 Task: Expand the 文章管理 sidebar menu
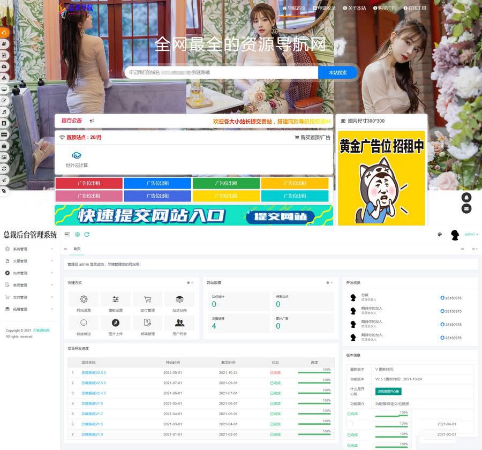17,261
